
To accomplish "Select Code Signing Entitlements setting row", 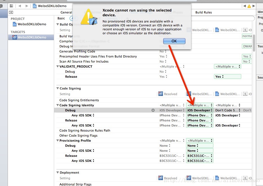I will click(154, 100).
